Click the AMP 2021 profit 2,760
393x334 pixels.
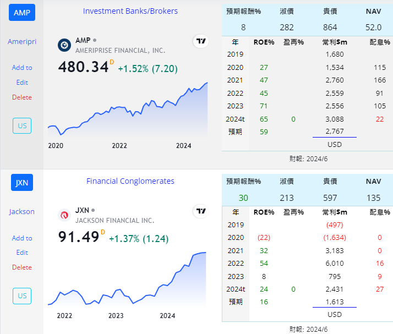(x=335, y=80)
